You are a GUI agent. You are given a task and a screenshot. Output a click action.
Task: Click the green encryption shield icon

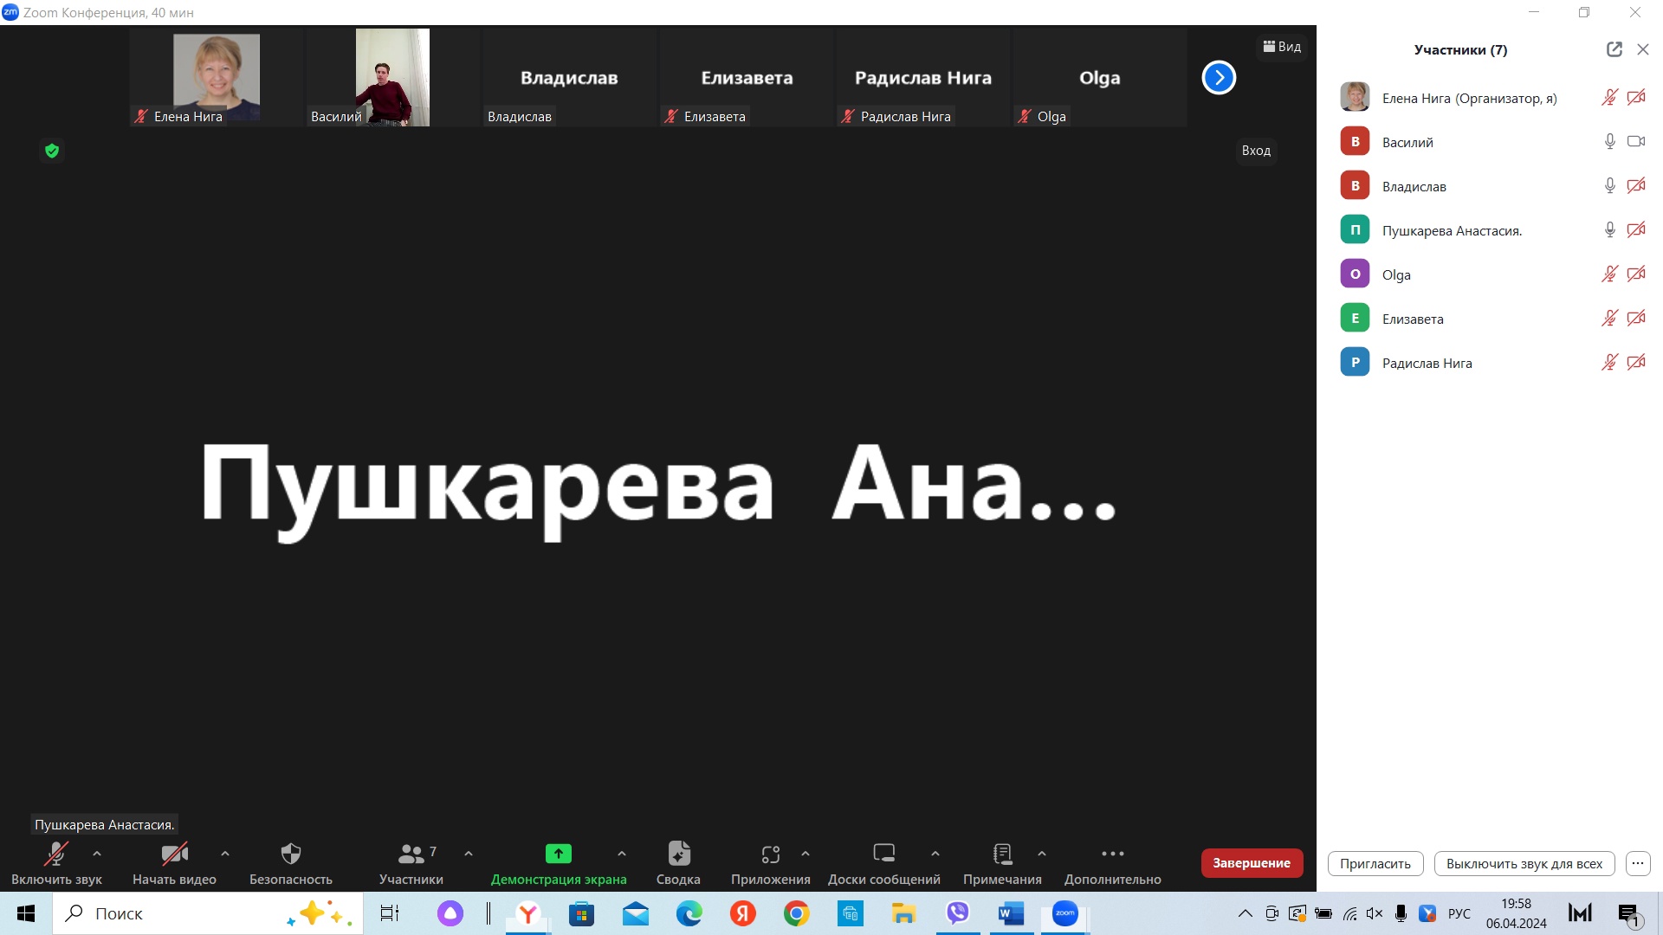tap(52, 152)
